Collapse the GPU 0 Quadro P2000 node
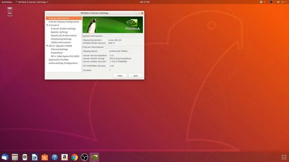289x162 pixels. tap(47, 46)
